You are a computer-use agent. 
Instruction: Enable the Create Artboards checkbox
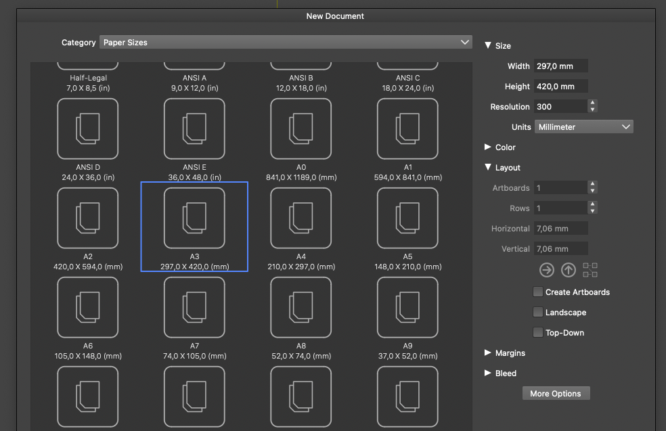(538, 292)
